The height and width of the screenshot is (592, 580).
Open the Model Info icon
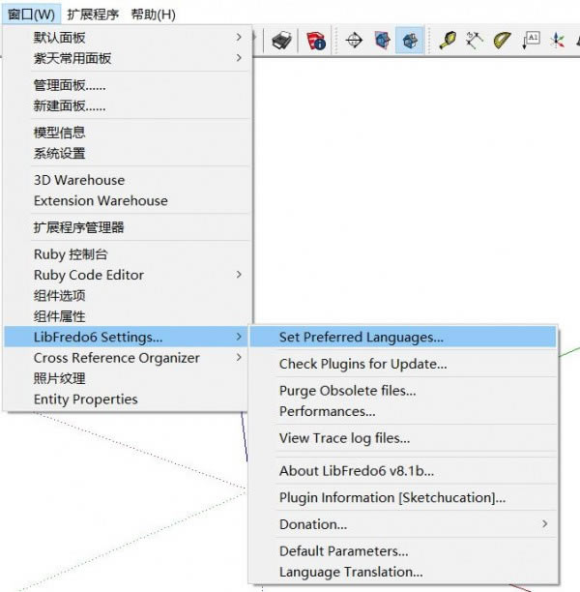(315, 41)
